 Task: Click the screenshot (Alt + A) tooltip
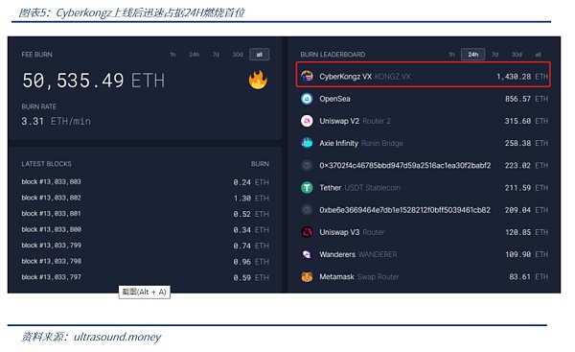point(144,293)
